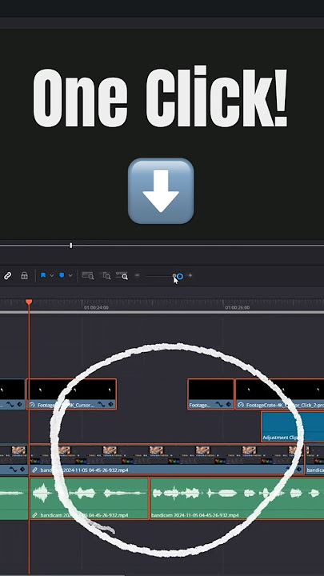Click the keyframe diamond on the bandicam video clip

[298, 470]
